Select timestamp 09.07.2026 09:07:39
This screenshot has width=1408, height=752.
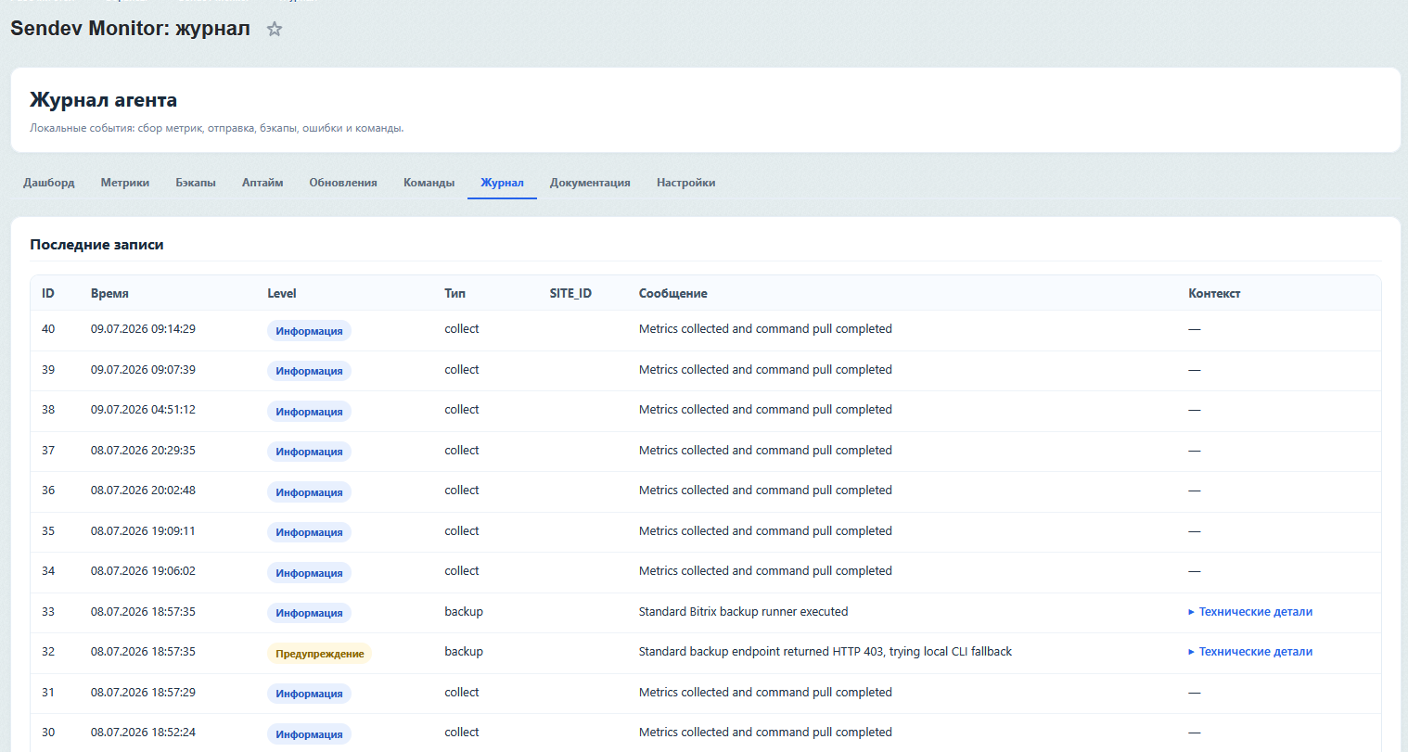click(143, 369)
